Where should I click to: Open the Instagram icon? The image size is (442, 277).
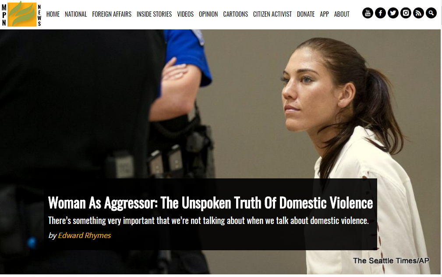pyautogui.click(x=406, y=13)
